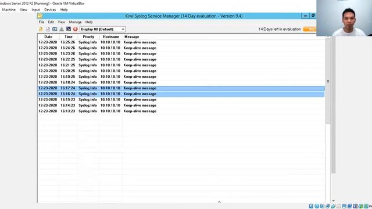372x209 pixels.
Task: Select the highlighted row with time 16:17:24
Action: (181, 88)
